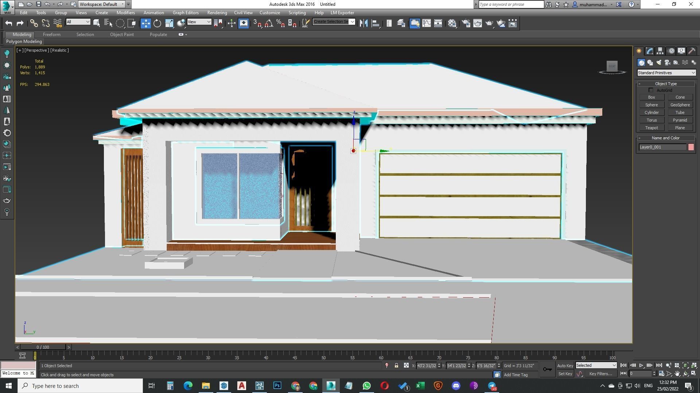Click the GeoSphere button
The width and height of the screenshot is (700, 393).
tap(680, 105)
